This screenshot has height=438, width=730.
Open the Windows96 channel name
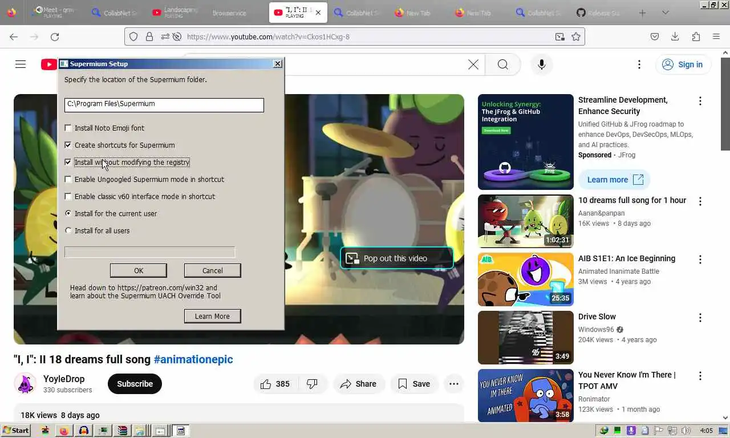tap(597, 330)
